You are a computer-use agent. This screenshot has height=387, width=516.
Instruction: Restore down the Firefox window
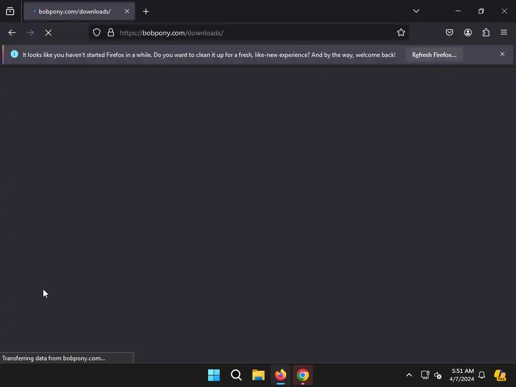(481, 11)
